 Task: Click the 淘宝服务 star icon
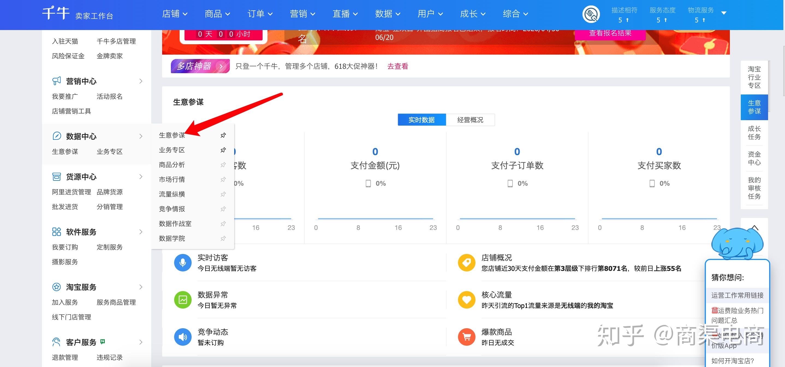[x=57, y=287]
